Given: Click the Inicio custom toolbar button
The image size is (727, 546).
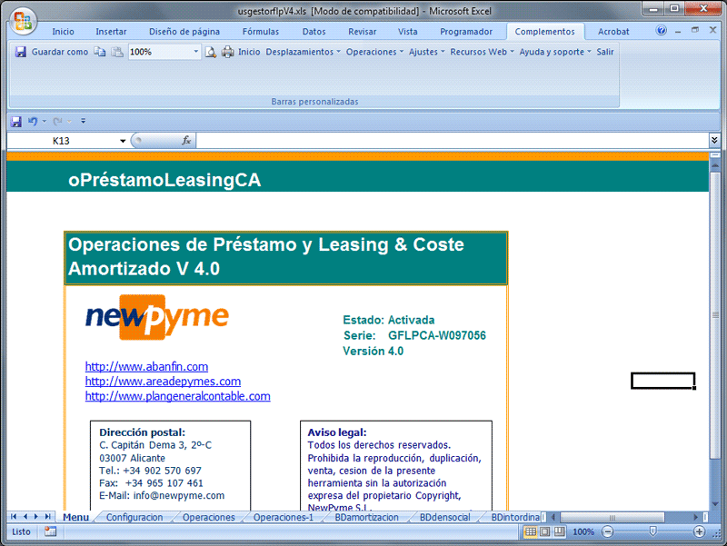Looking at the screenshot, I should 249,52.
